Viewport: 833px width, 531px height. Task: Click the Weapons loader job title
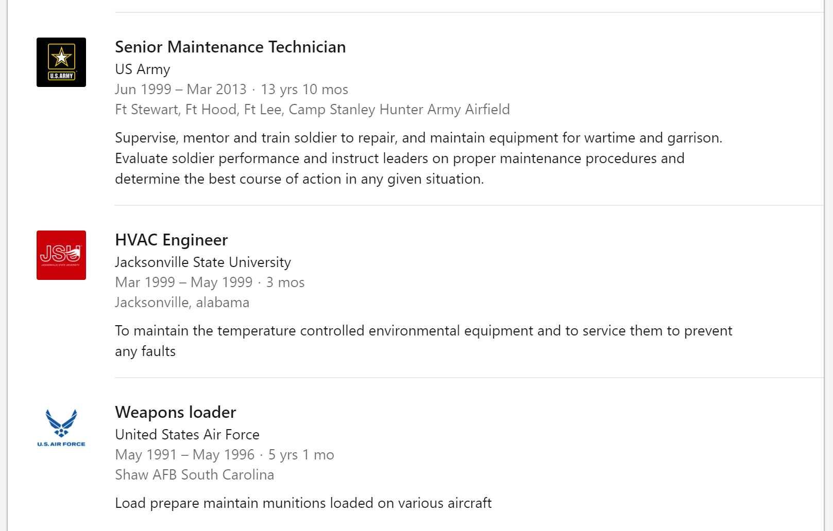(175, 412)
